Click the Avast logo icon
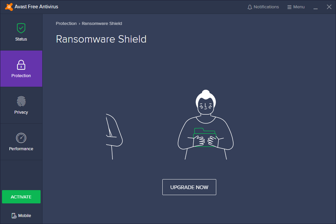The height and width of the screenshot is (224, 336). tap(9, 7)
